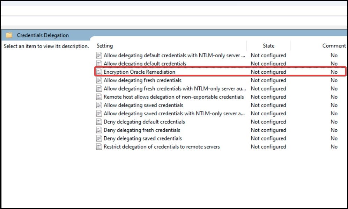Viewport: 348px width, 209px height.
Task: Sort policies by the State column header
Action: click(268, 46)
